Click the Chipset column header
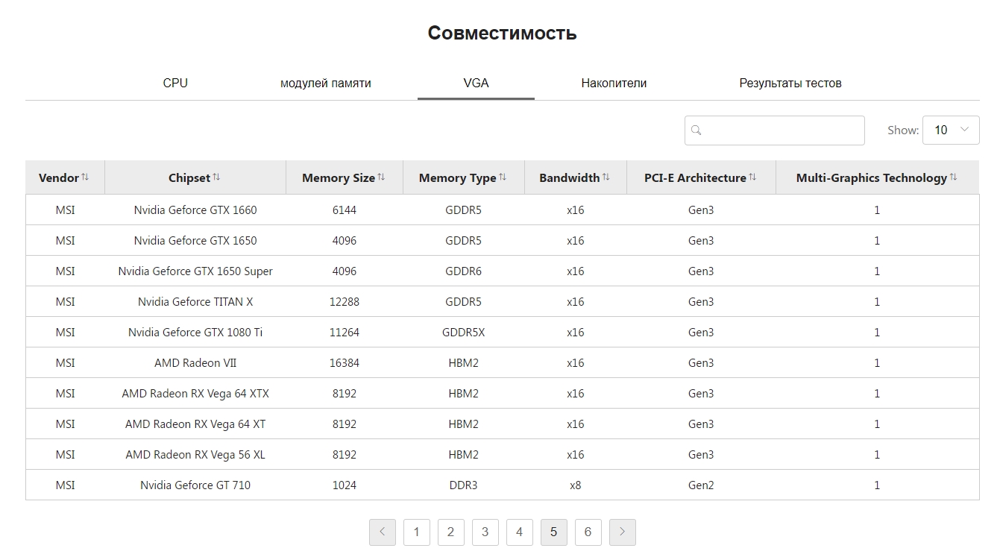1000x557 pixels. coord(195,177)
